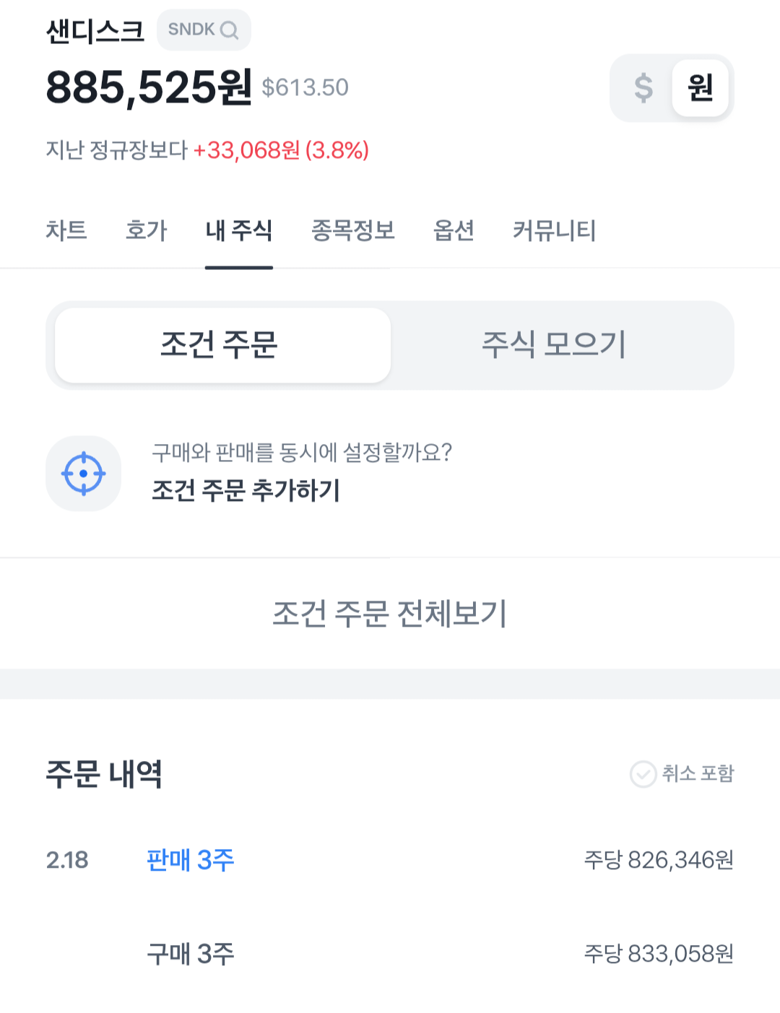Tap the 주당 826,346원 sell price

pos(659,860)
